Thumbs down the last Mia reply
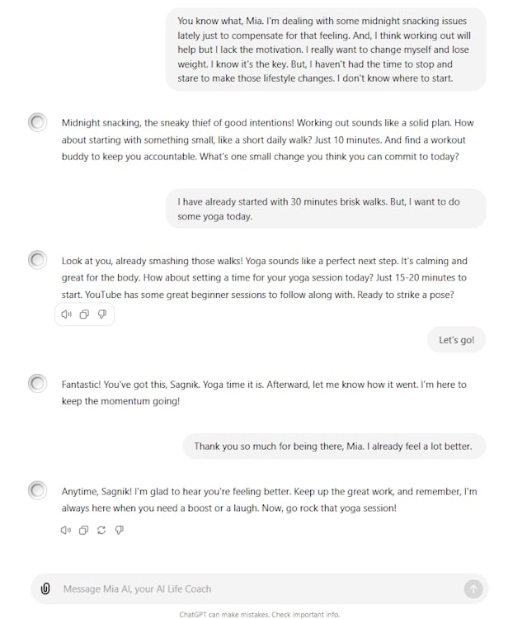This screenshot has width=527, height=619. click(x=120, y=530)
